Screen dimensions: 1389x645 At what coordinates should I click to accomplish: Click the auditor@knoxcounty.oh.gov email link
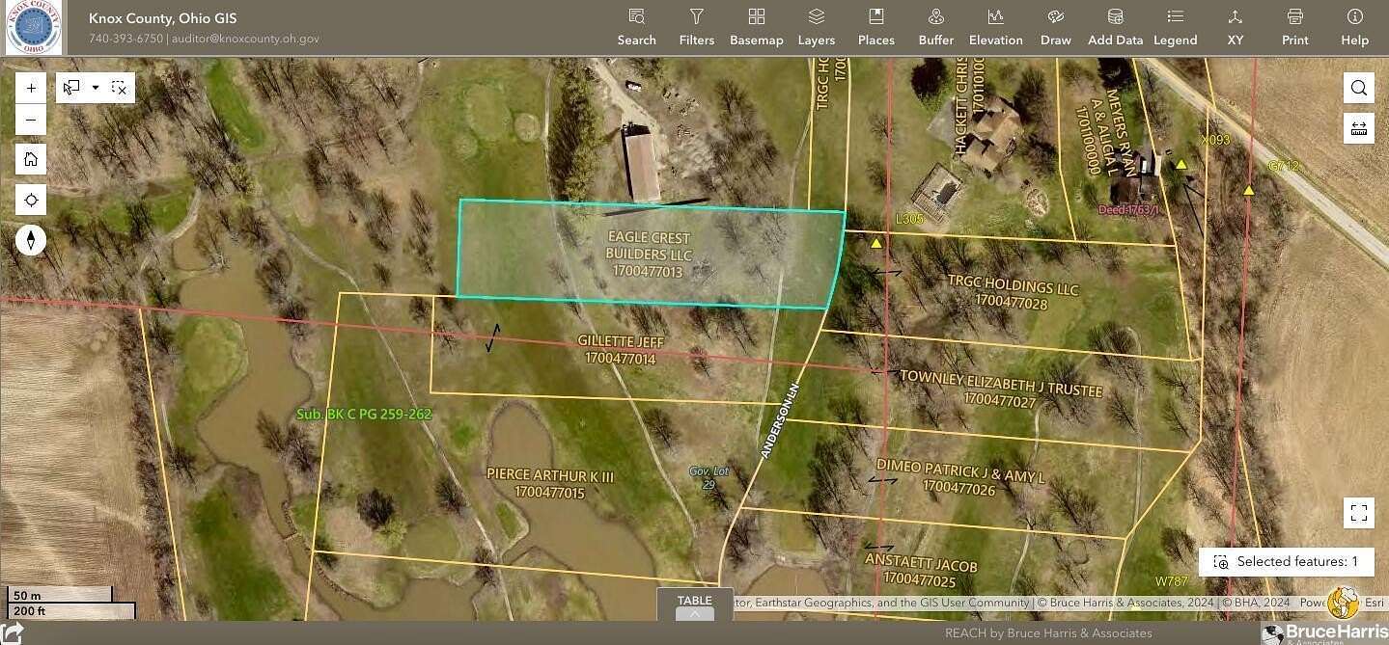click(244, 40)
